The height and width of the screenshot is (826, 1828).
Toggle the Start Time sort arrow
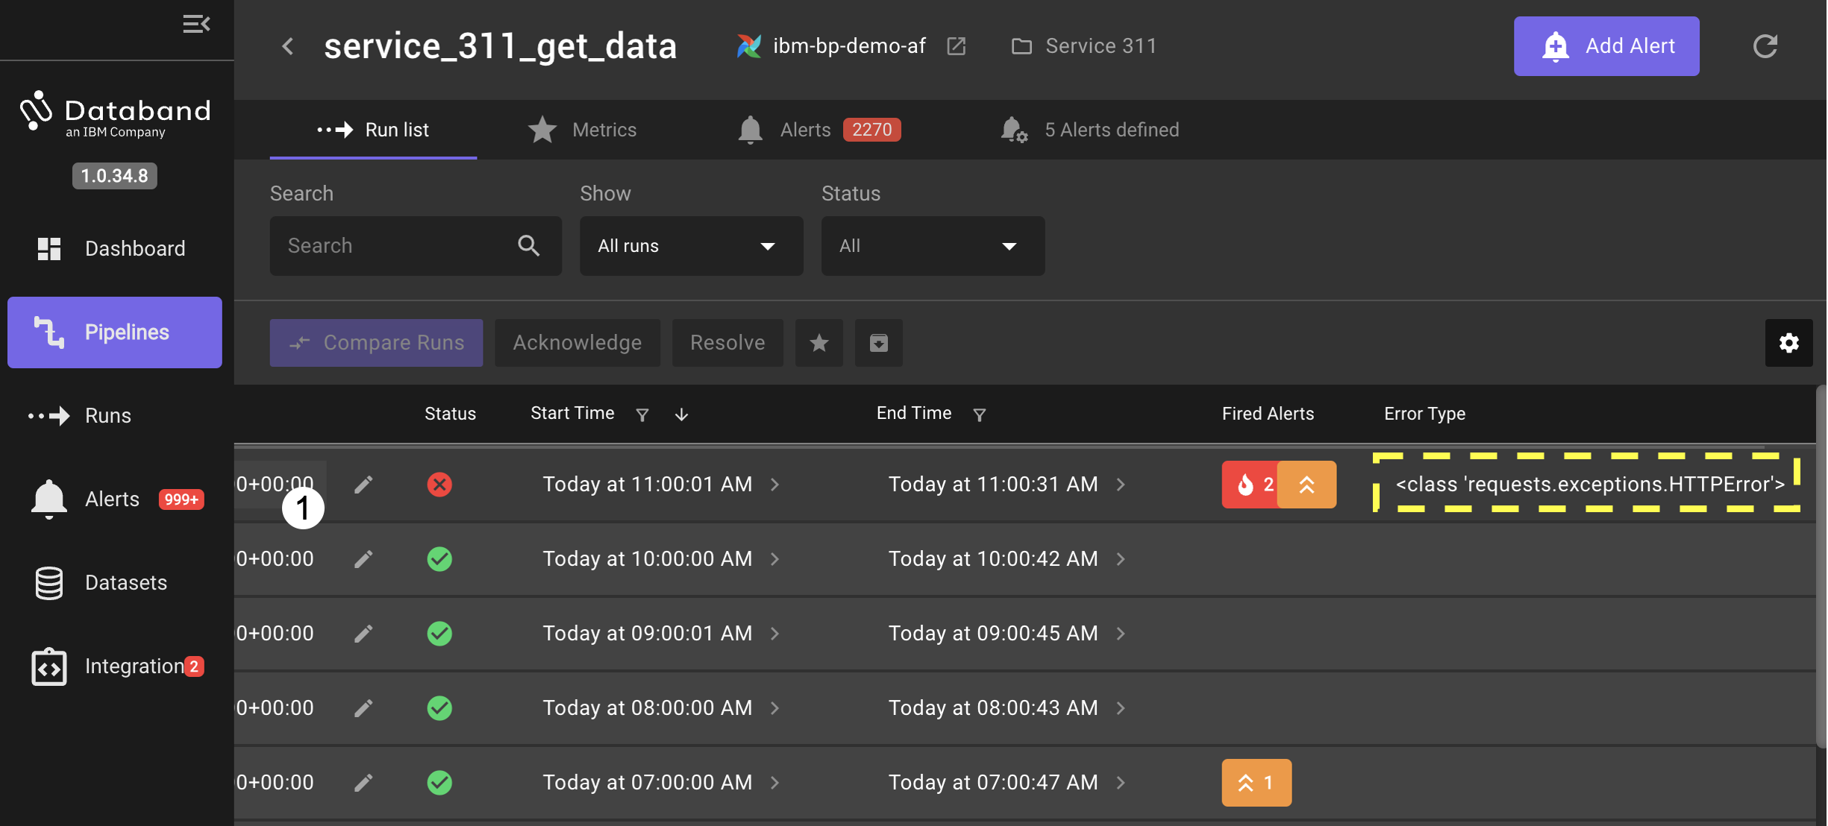click(681, 414)
